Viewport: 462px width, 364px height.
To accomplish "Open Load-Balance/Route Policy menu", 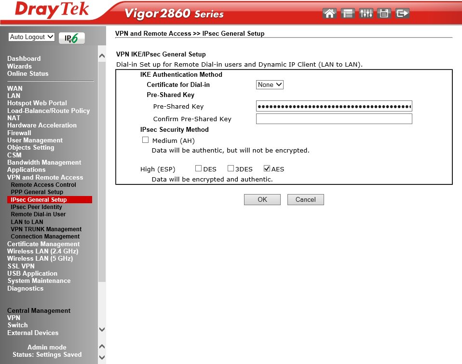I will (48, 111).
